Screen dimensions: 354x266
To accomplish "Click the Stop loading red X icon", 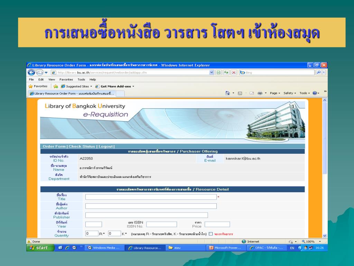I will [234, 73].
